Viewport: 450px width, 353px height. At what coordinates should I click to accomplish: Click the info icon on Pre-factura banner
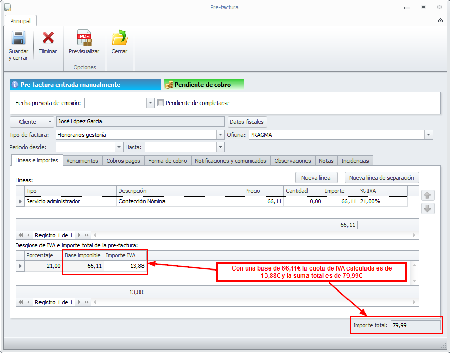click(15, 85)
